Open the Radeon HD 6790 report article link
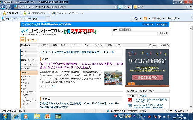 coord(81,66)
